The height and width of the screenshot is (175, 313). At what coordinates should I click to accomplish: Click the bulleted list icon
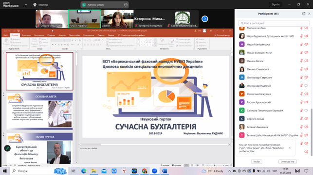(85, 40)
